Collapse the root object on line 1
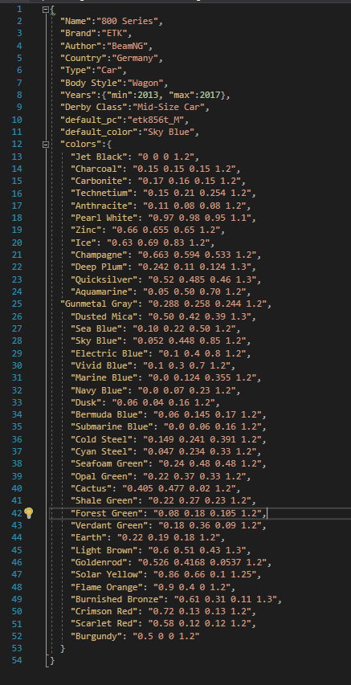Image resolution: width=351 pixels, height=685 pixels. pos(46,9)
